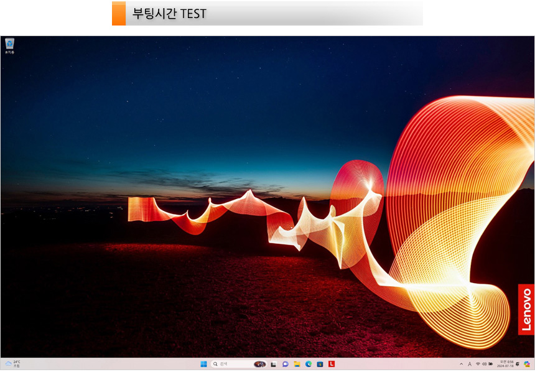Open File Explorer from the taskbar
The height and width of the screenshot is (372, 535).
point(297,364)
